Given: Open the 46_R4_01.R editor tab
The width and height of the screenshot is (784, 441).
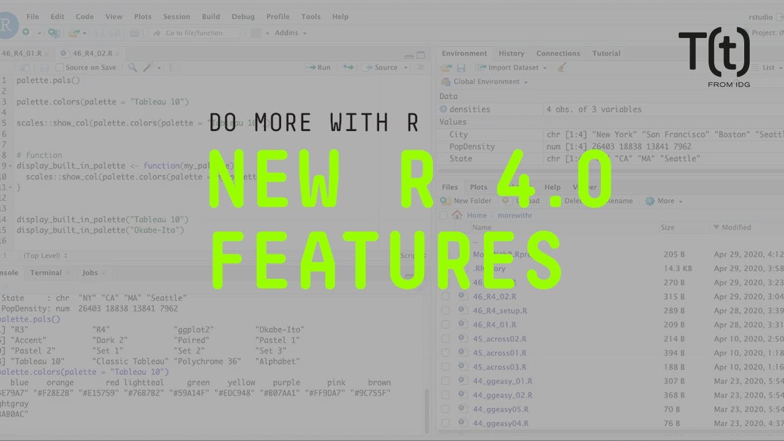Looking at the screenshot, I should tap(21, 53).
